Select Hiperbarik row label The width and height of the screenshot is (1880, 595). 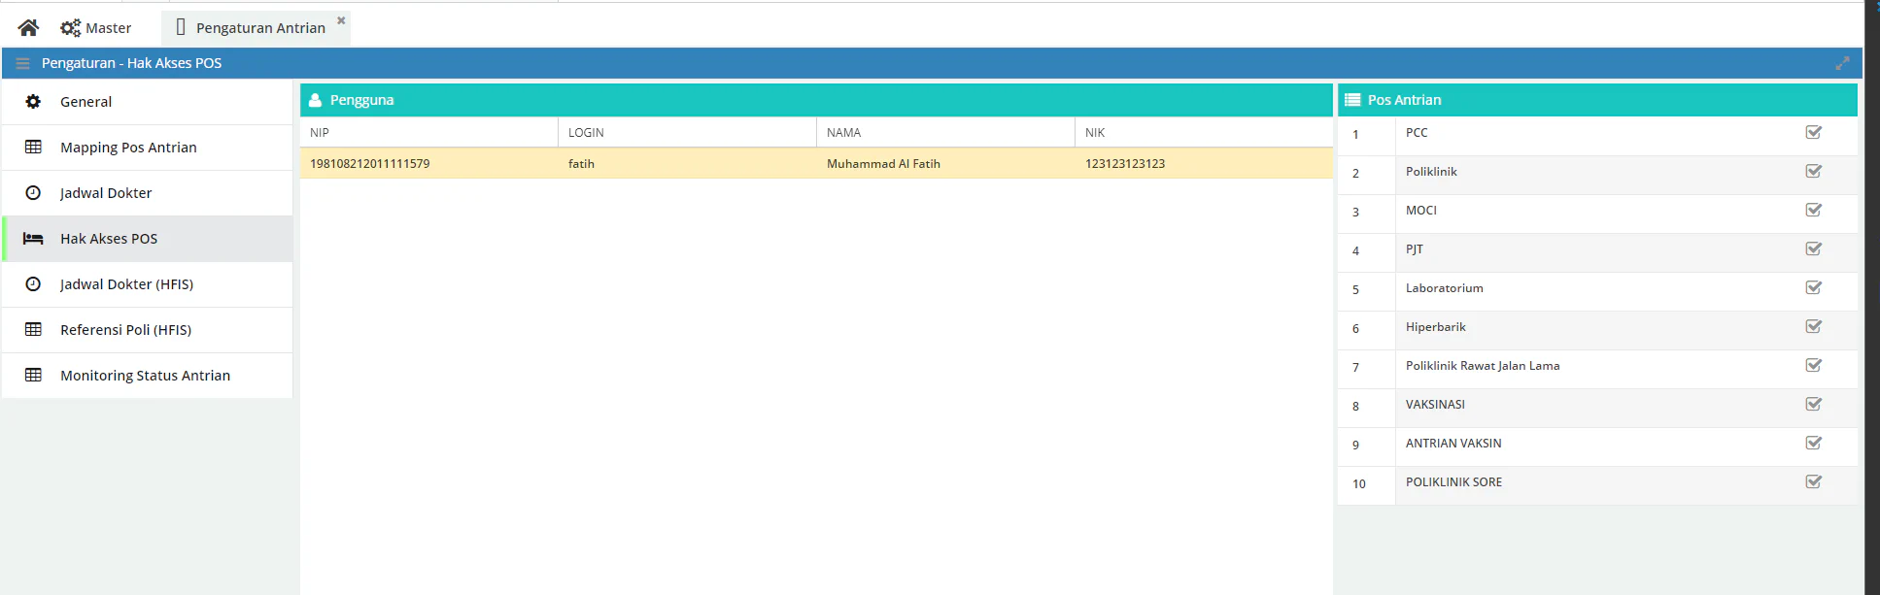(x=1435, y=327)
